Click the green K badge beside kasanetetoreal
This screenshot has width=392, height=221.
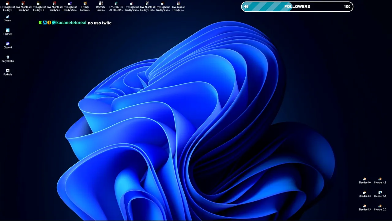[x=40, y=23]
